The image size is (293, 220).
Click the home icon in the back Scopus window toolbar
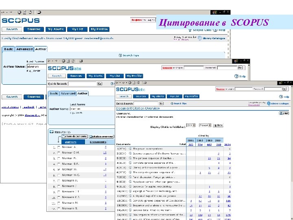pyautogui.click(x=30, y=12)
